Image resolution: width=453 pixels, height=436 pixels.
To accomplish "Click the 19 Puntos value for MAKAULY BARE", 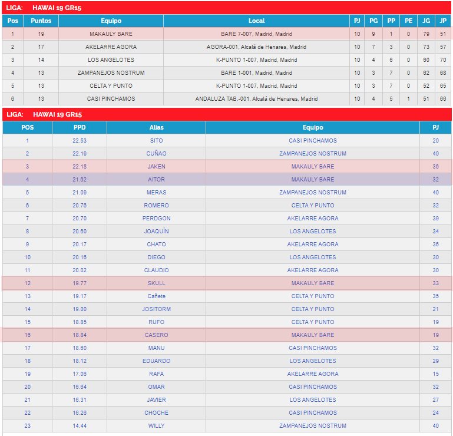I will pos(41,34).
